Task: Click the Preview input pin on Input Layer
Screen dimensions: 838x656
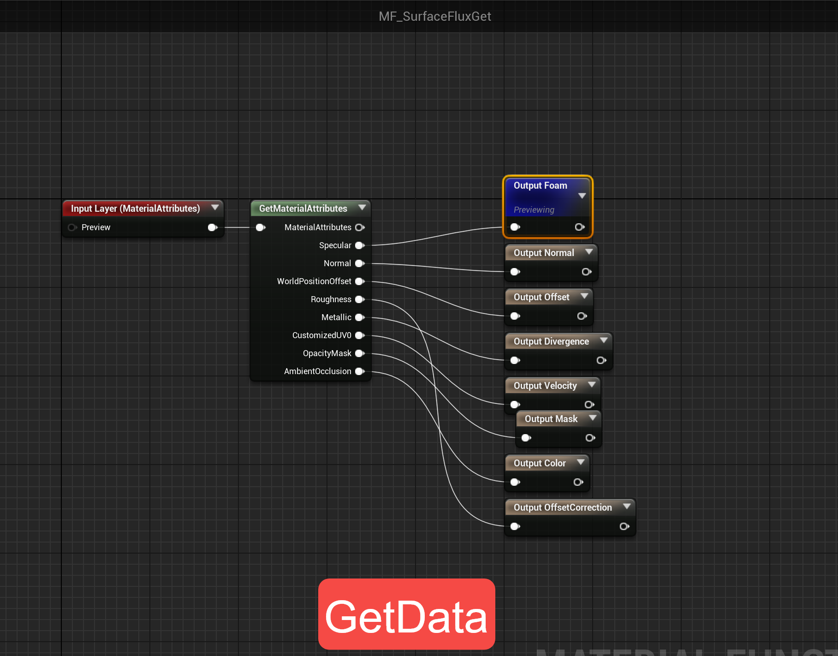Action: coord(72,227)
